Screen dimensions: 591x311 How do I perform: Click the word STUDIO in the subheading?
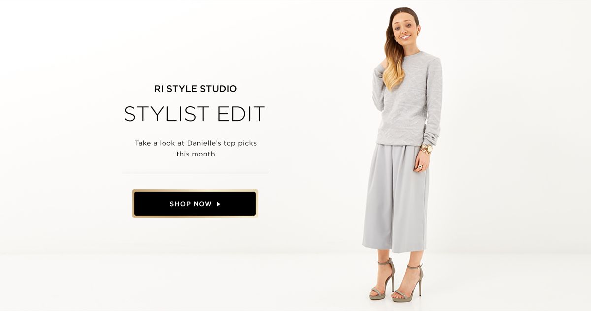click(x=218, y=89)
